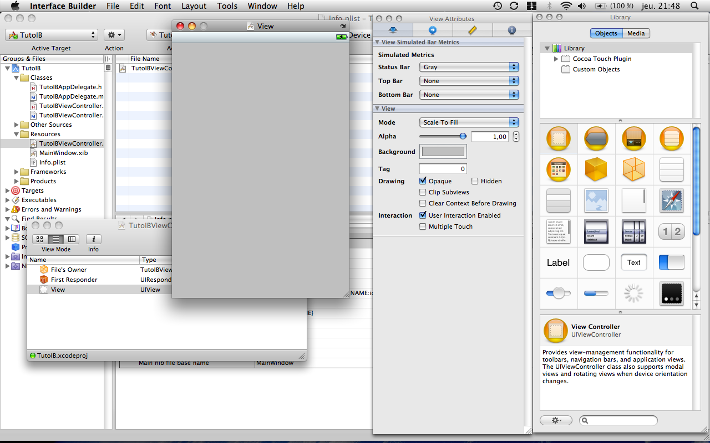This screenshot has width=710, height=443.
Task: Select the Slider library item
Action: point(559,293)
